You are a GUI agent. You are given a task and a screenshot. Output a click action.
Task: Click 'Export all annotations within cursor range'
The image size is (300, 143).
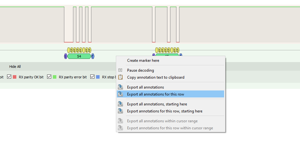[170, 121]
